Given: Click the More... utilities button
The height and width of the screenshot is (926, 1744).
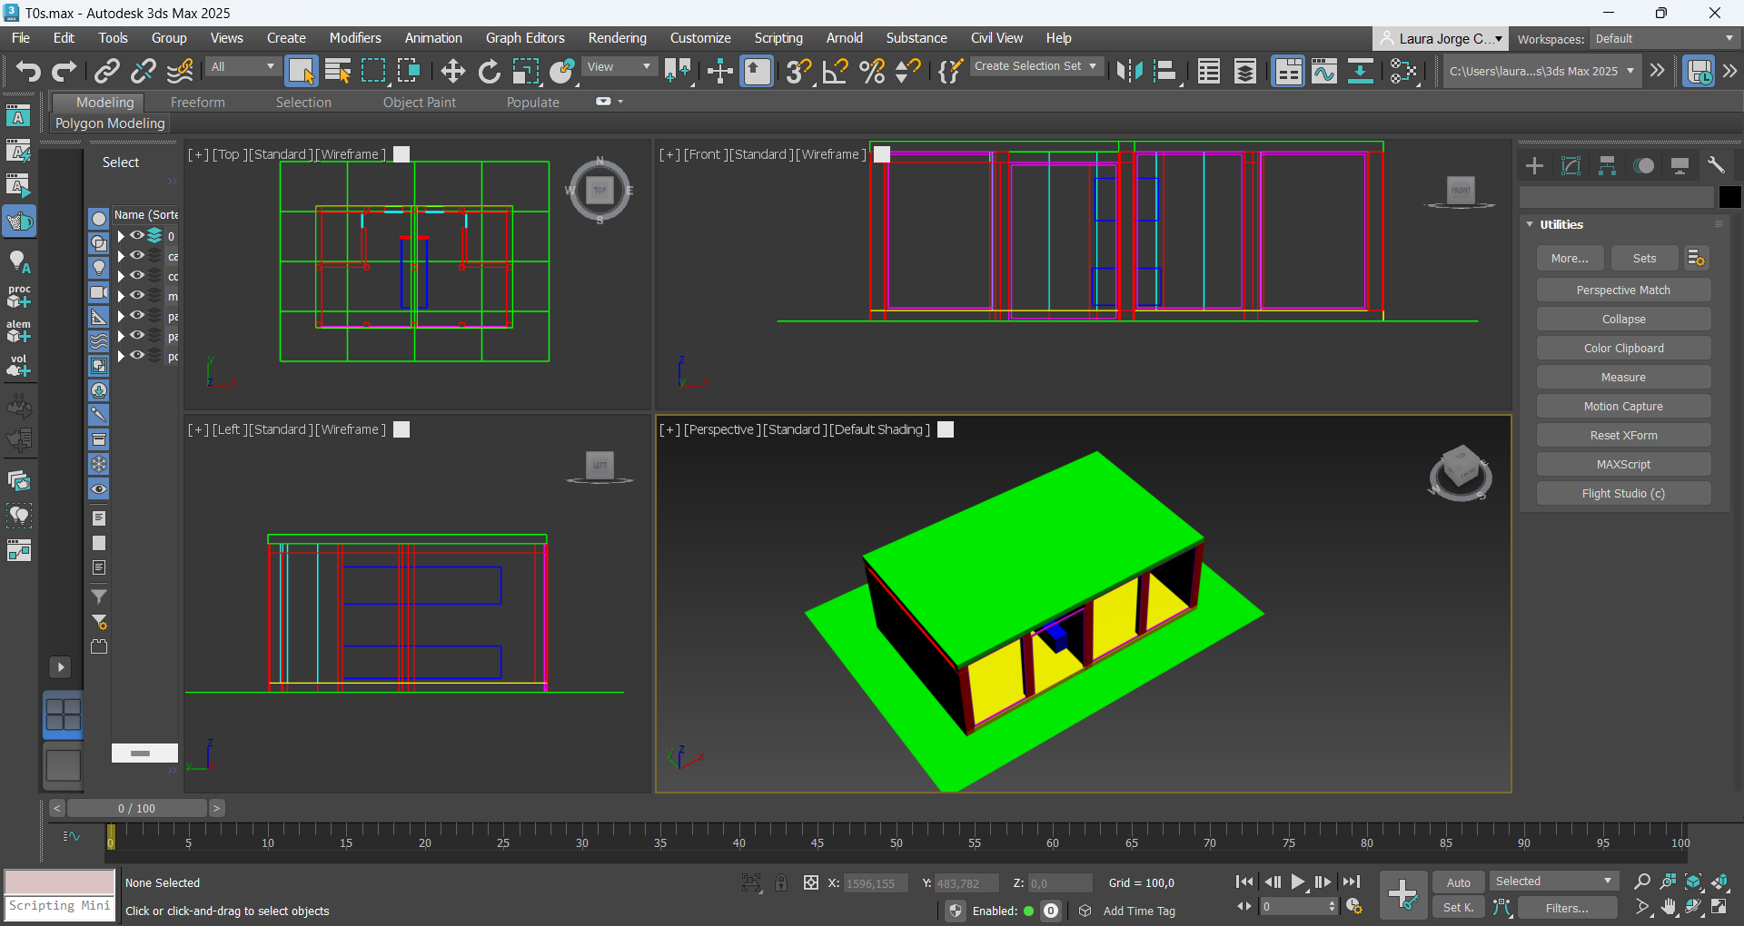Looking at the screenshot, I should click(1570, 259).
